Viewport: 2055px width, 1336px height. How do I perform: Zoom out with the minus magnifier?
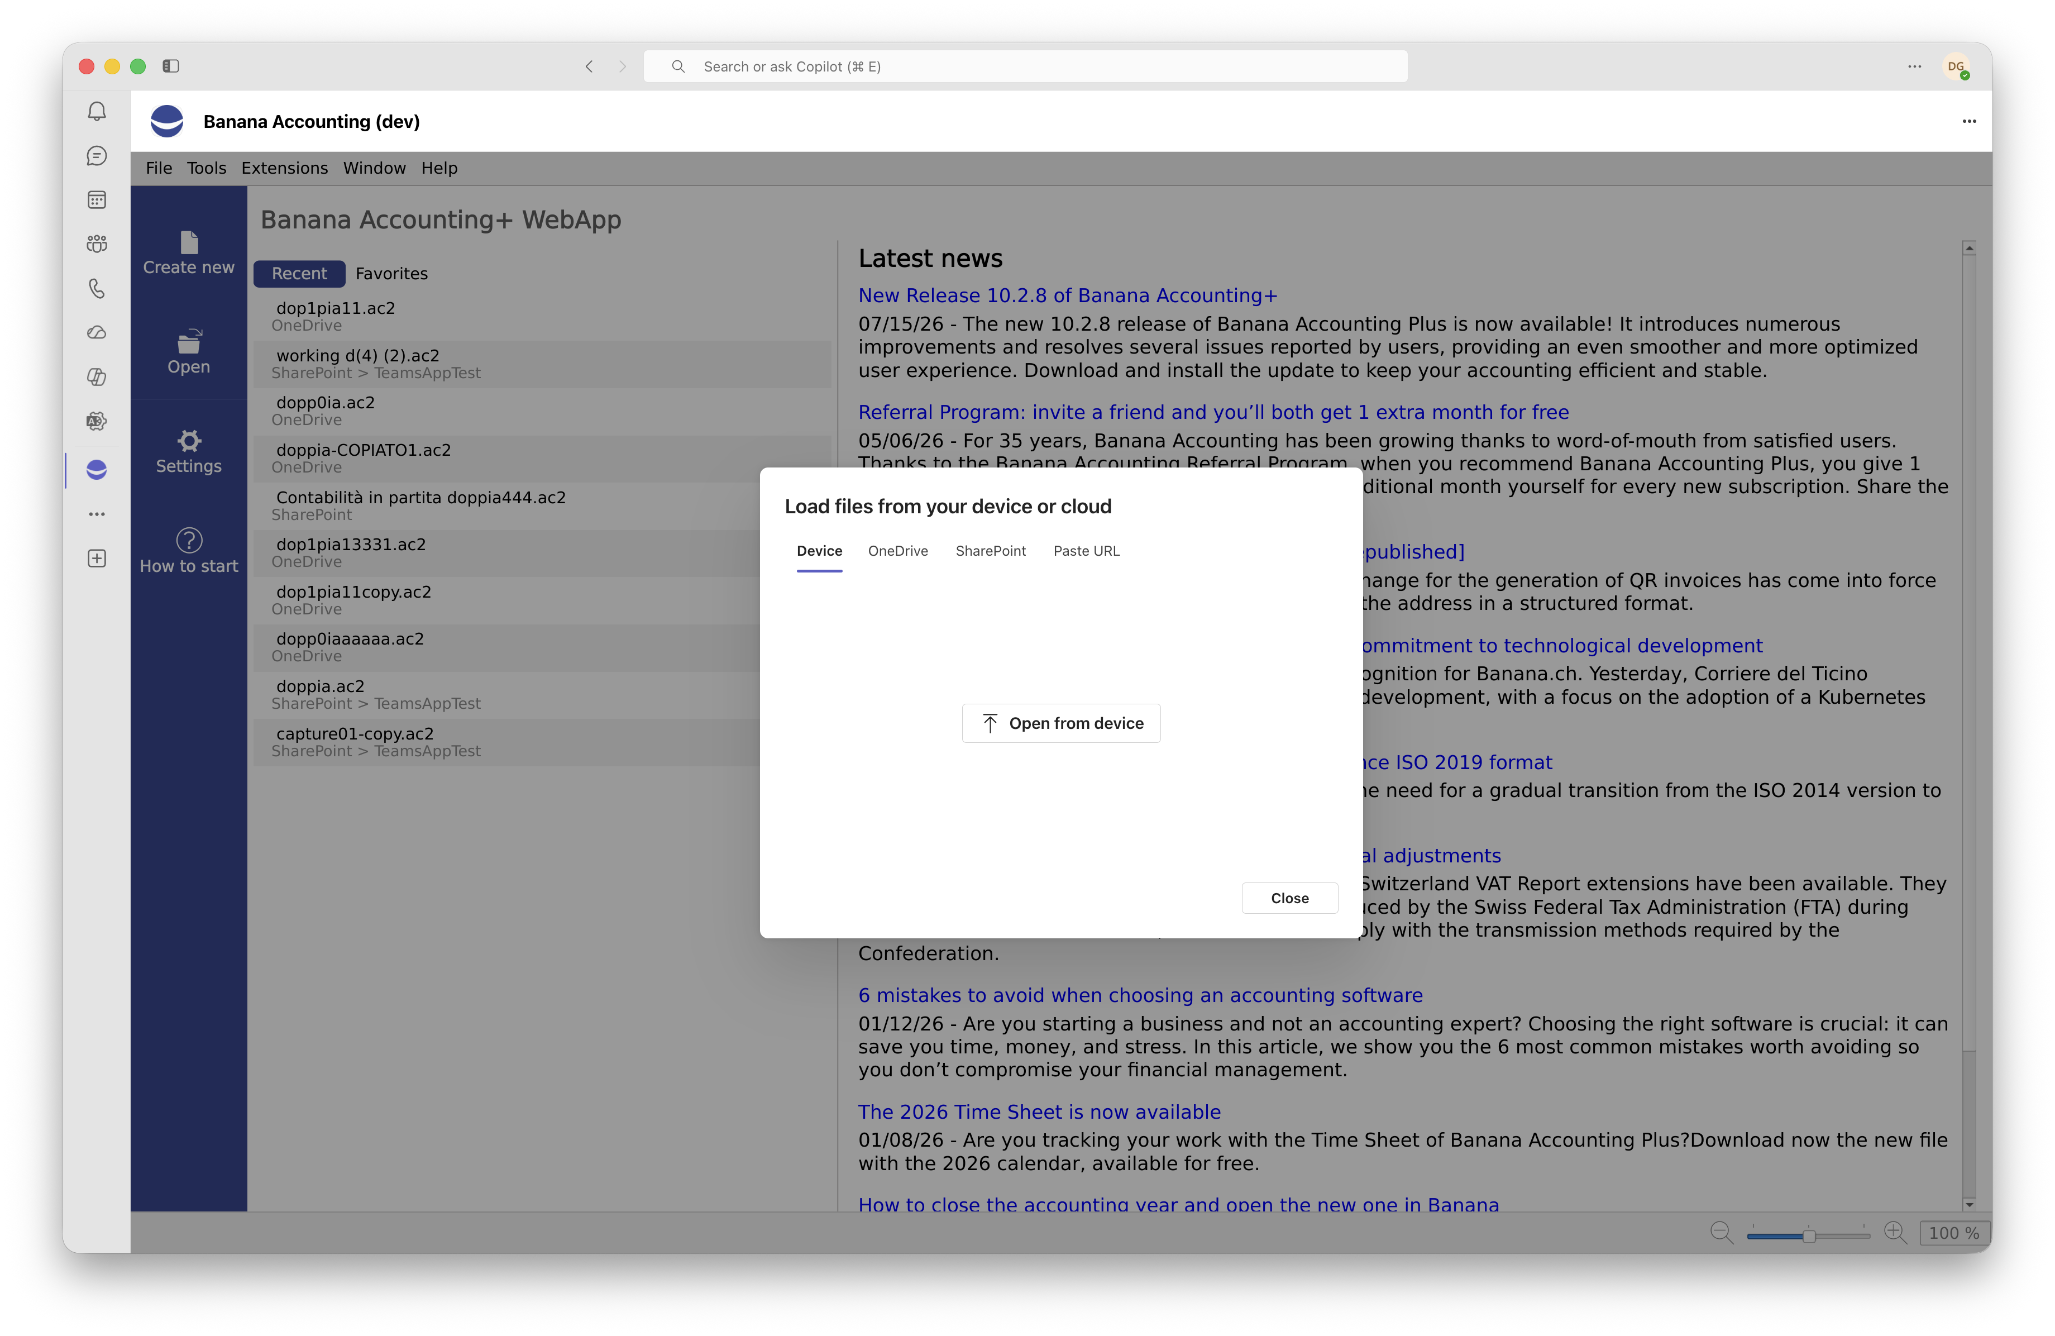tap(1721, 1232)
